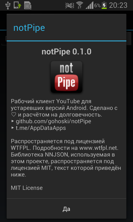Tap the SIM card notification icon

27,5
